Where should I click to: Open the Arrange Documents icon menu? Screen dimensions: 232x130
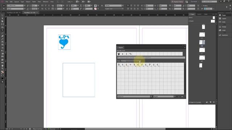(89, 1)
